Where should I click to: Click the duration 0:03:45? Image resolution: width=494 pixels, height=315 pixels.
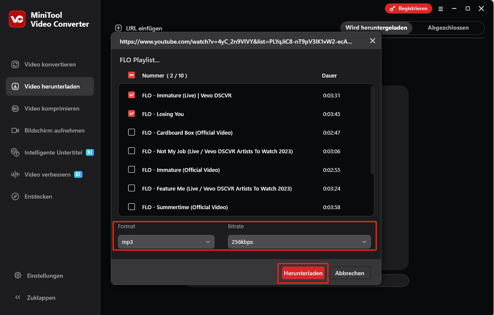tap(332, 114)
